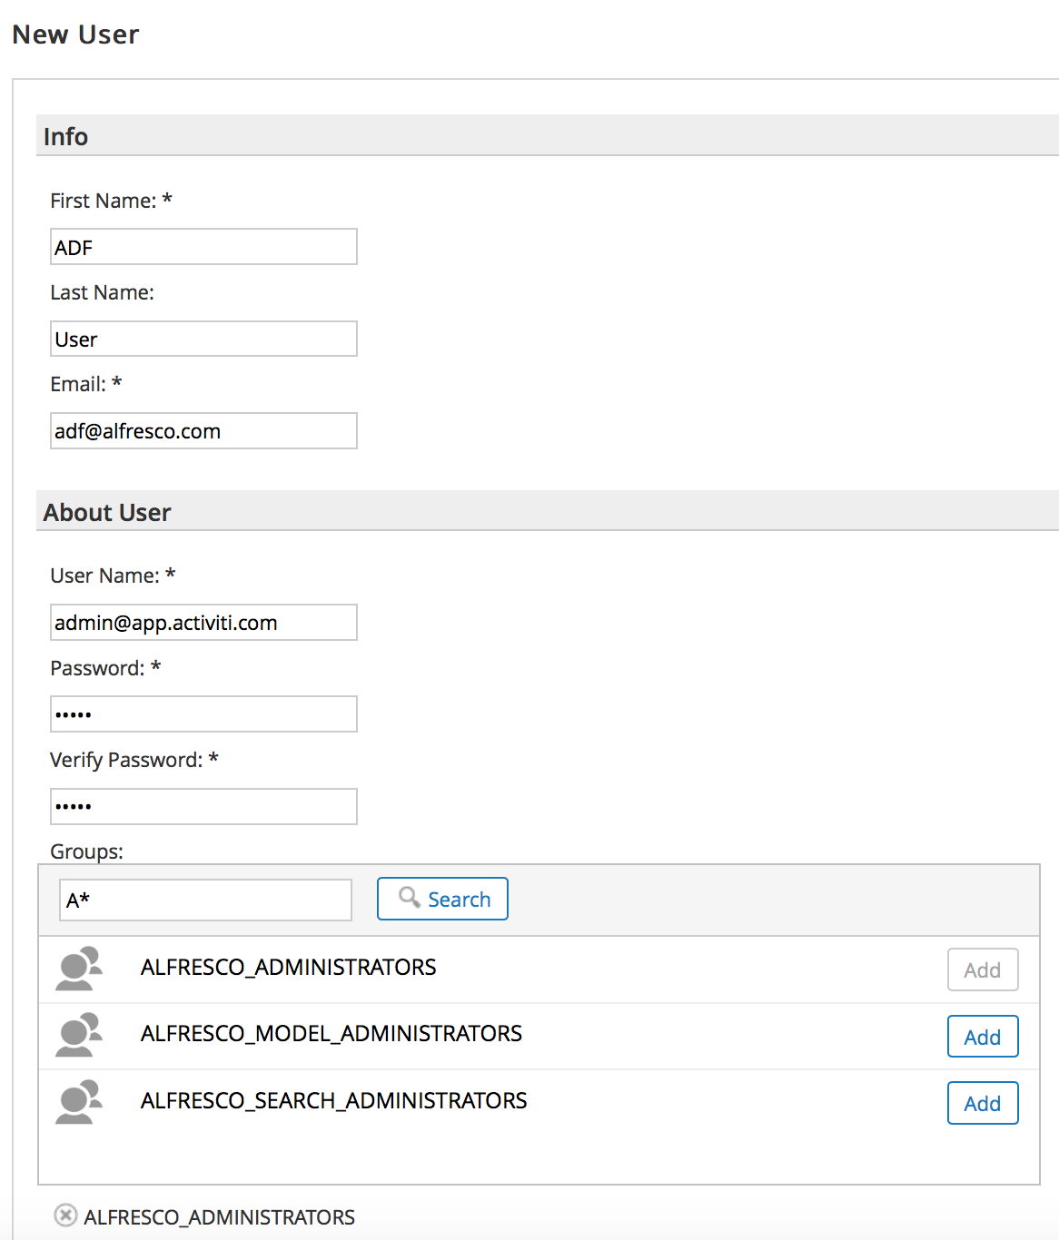1059x1240 pixels.
Task: Click the magnifier icon in the Search button
Action: (x=410, y=897)
